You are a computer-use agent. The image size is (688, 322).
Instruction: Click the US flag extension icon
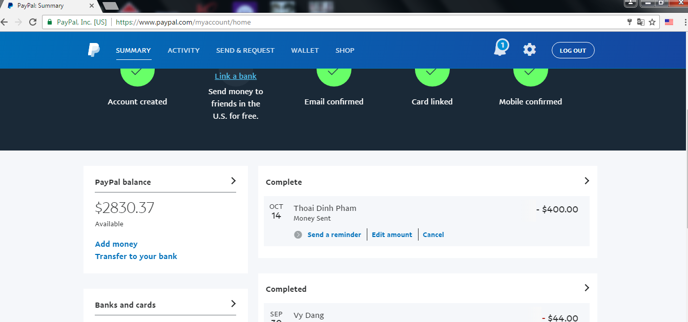[669, 22]
